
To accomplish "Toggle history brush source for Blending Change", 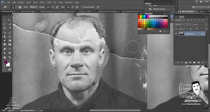I will (x=146, y=9).
